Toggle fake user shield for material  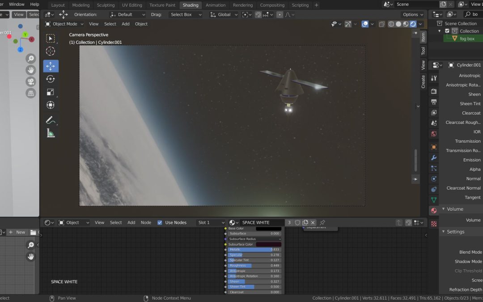click(x=297, y=222)
